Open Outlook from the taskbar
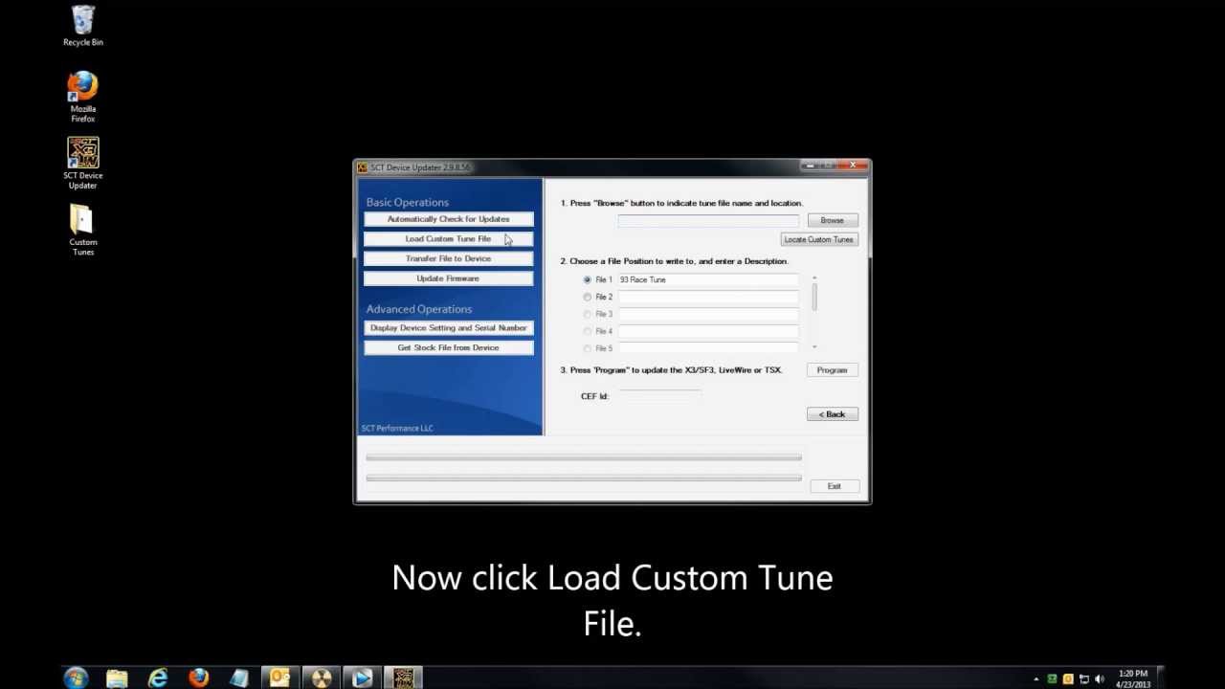The image size is (1225, 689). pyautogui.click(x=280, y=678)
